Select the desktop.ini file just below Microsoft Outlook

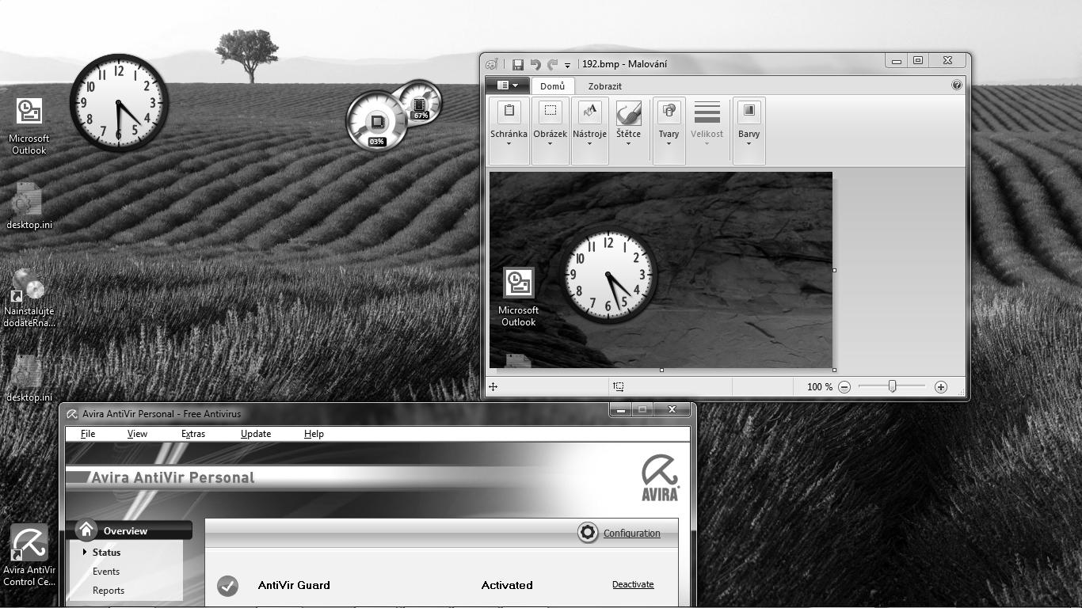coord(29,206)
